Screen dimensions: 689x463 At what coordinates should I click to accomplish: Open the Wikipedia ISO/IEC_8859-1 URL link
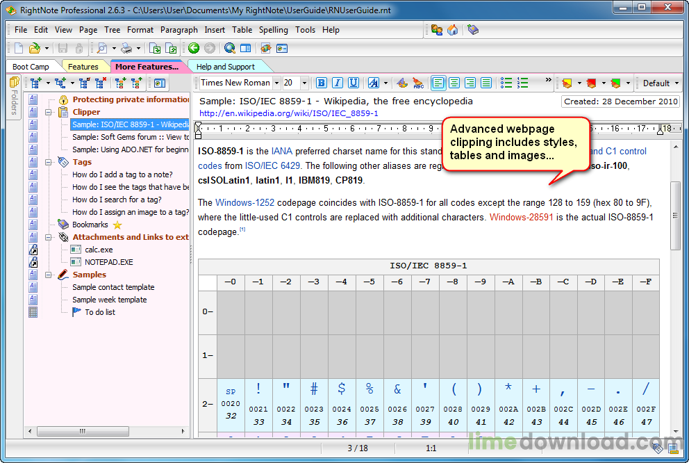click(288, 113)
